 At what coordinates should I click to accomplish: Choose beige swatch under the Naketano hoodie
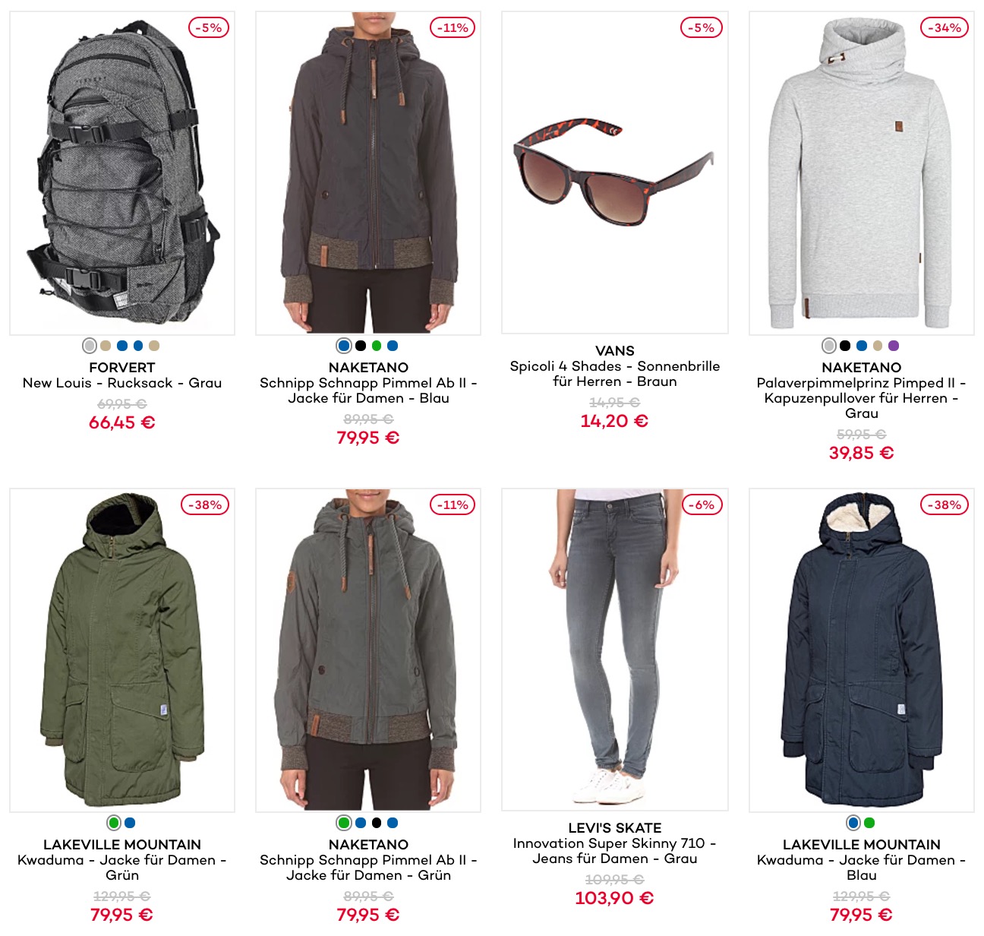(878, 346)
